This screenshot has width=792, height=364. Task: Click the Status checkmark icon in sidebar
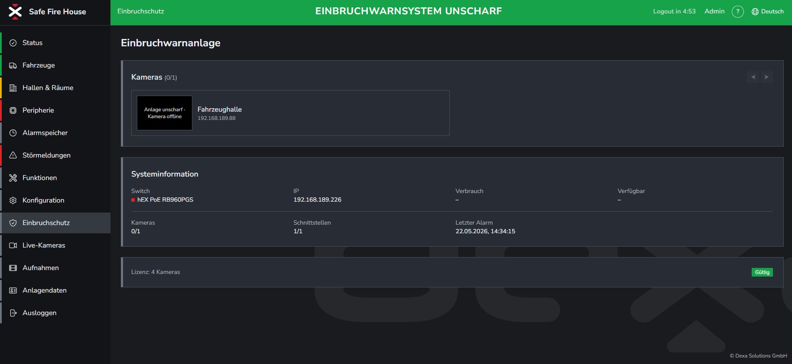[13, 43]
